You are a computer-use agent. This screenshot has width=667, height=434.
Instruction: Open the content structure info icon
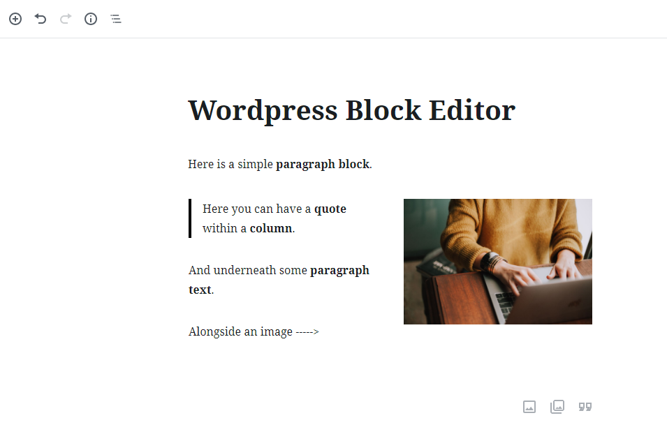[91, 19]
